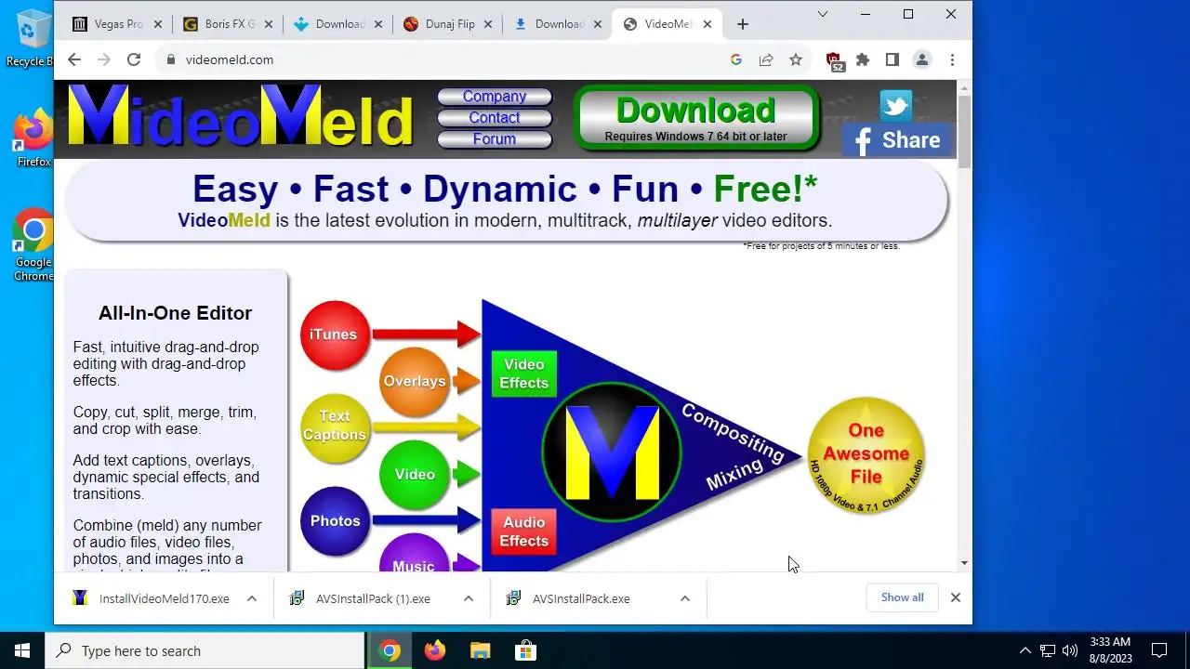Open Microsoft Store in taskbar
This screenshot has height=669, width=1190.
click(525, 650)
